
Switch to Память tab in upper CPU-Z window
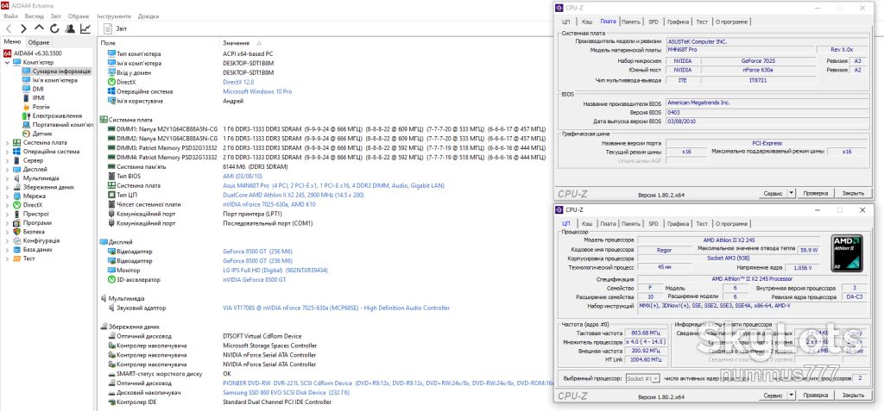[631, 22]
